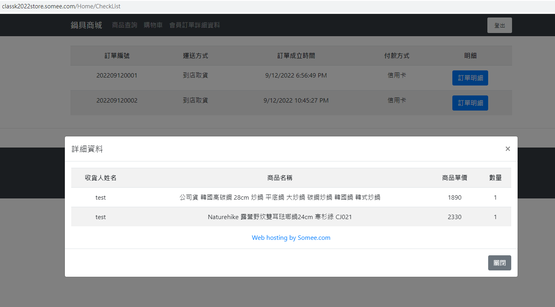Click the unit price 2330
Viewport: 555px width, 307px height.
(x=455, y=217)
